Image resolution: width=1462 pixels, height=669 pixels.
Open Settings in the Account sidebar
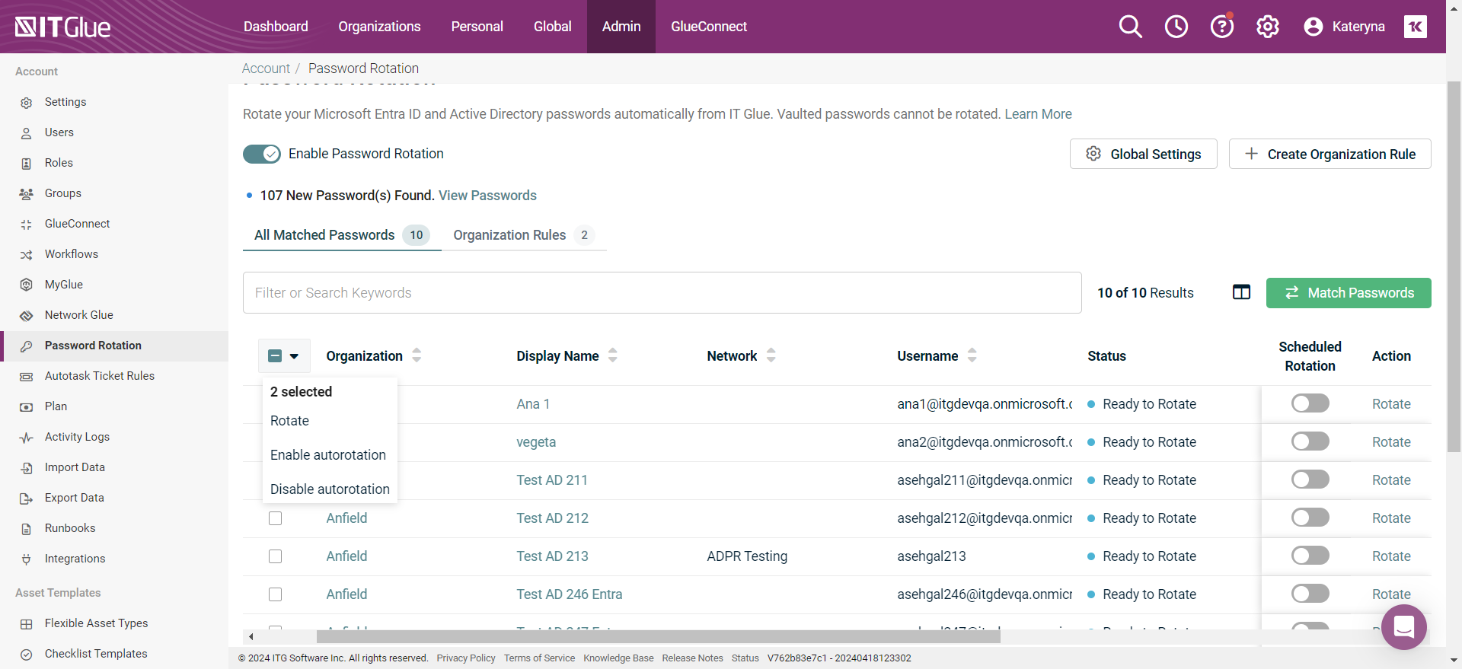tap(65, 102)
